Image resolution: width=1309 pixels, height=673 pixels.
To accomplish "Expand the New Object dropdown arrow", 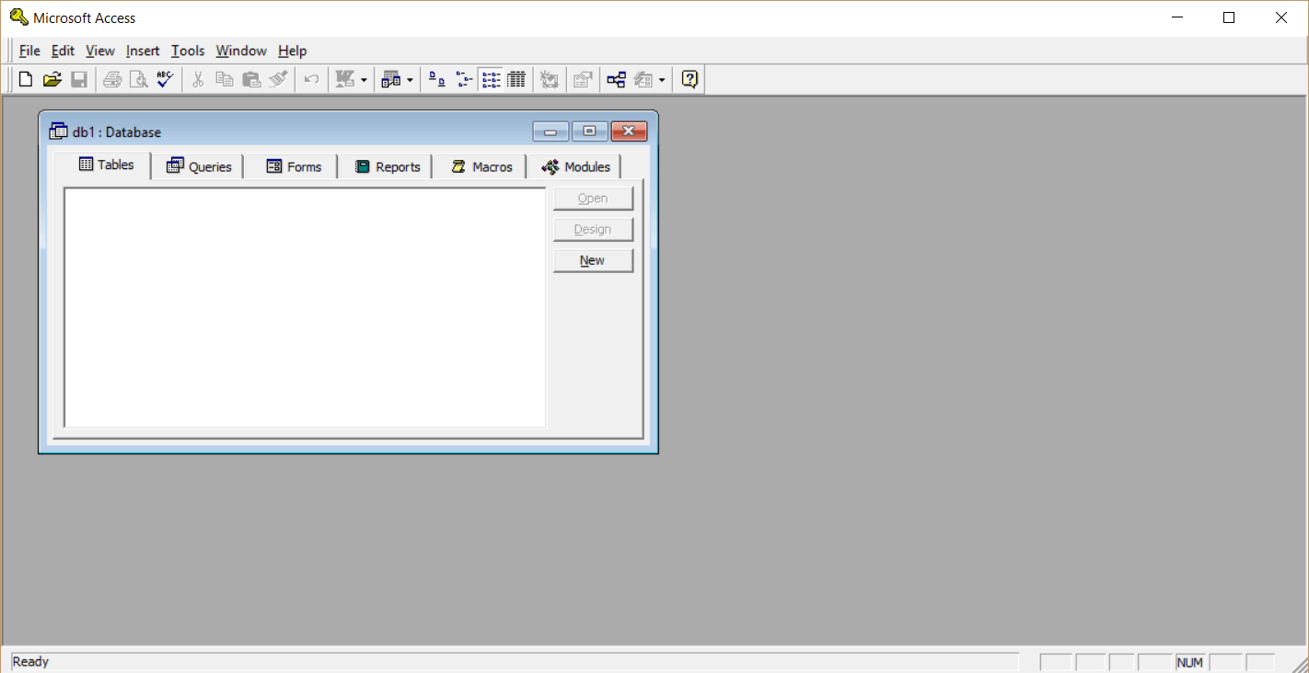I will (660, 79).
